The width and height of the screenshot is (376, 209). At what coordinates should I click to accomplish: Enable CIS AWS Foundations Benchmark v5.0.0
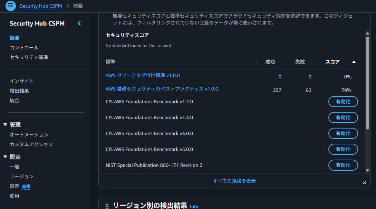point(343,149)
